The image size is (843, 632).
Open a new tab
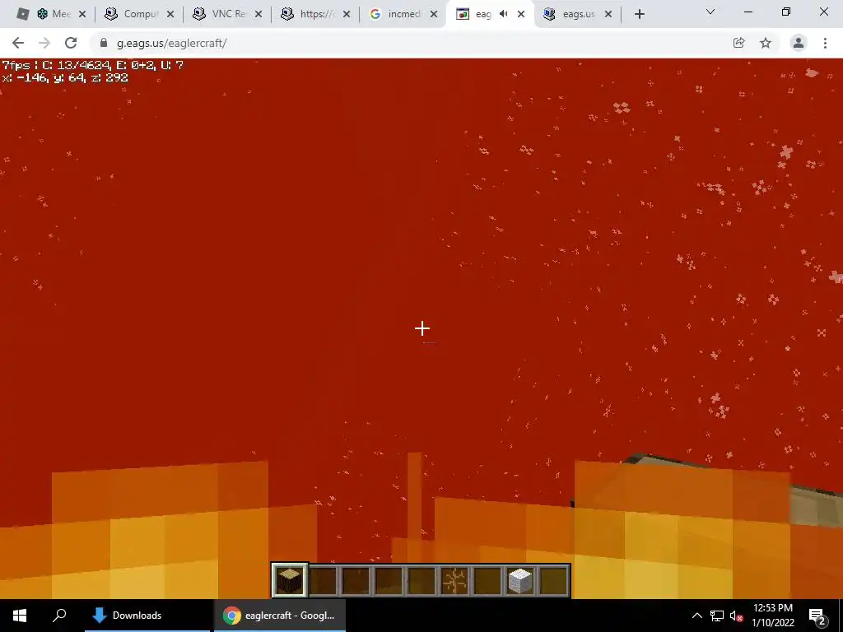coord(639,15)
